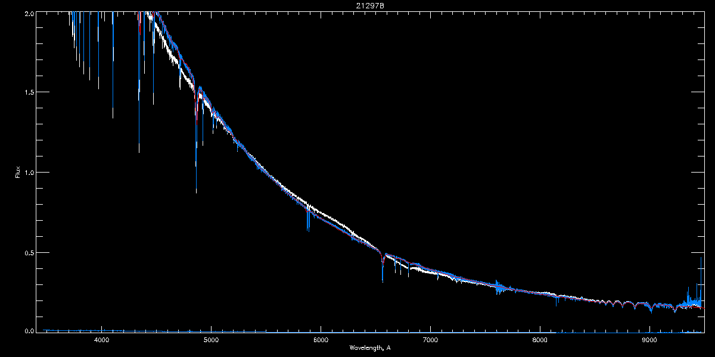Click the x-axis tick label 8000

pos(540,340)
